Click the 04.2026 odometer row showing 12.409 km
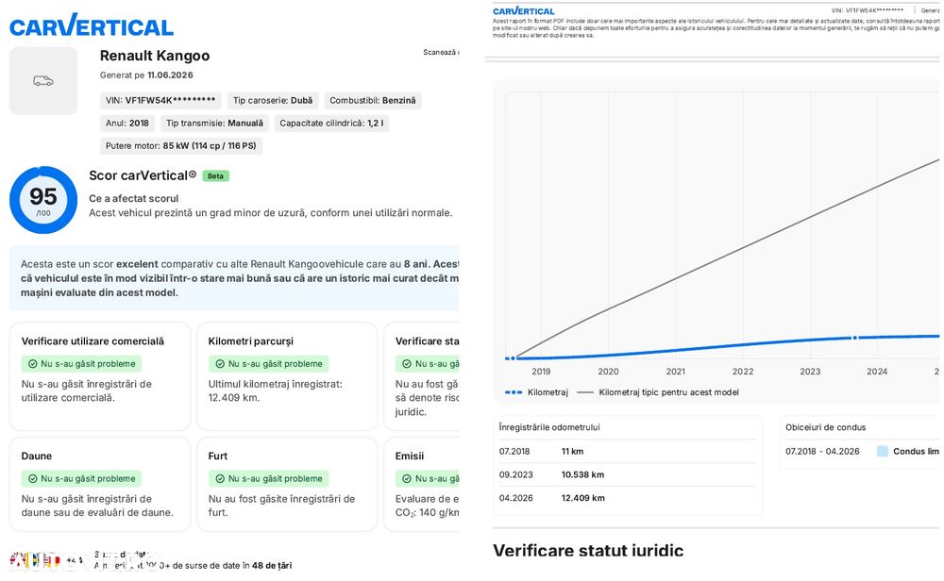The image size is (944, 581). pyautogui.click(x=628, y=498)
